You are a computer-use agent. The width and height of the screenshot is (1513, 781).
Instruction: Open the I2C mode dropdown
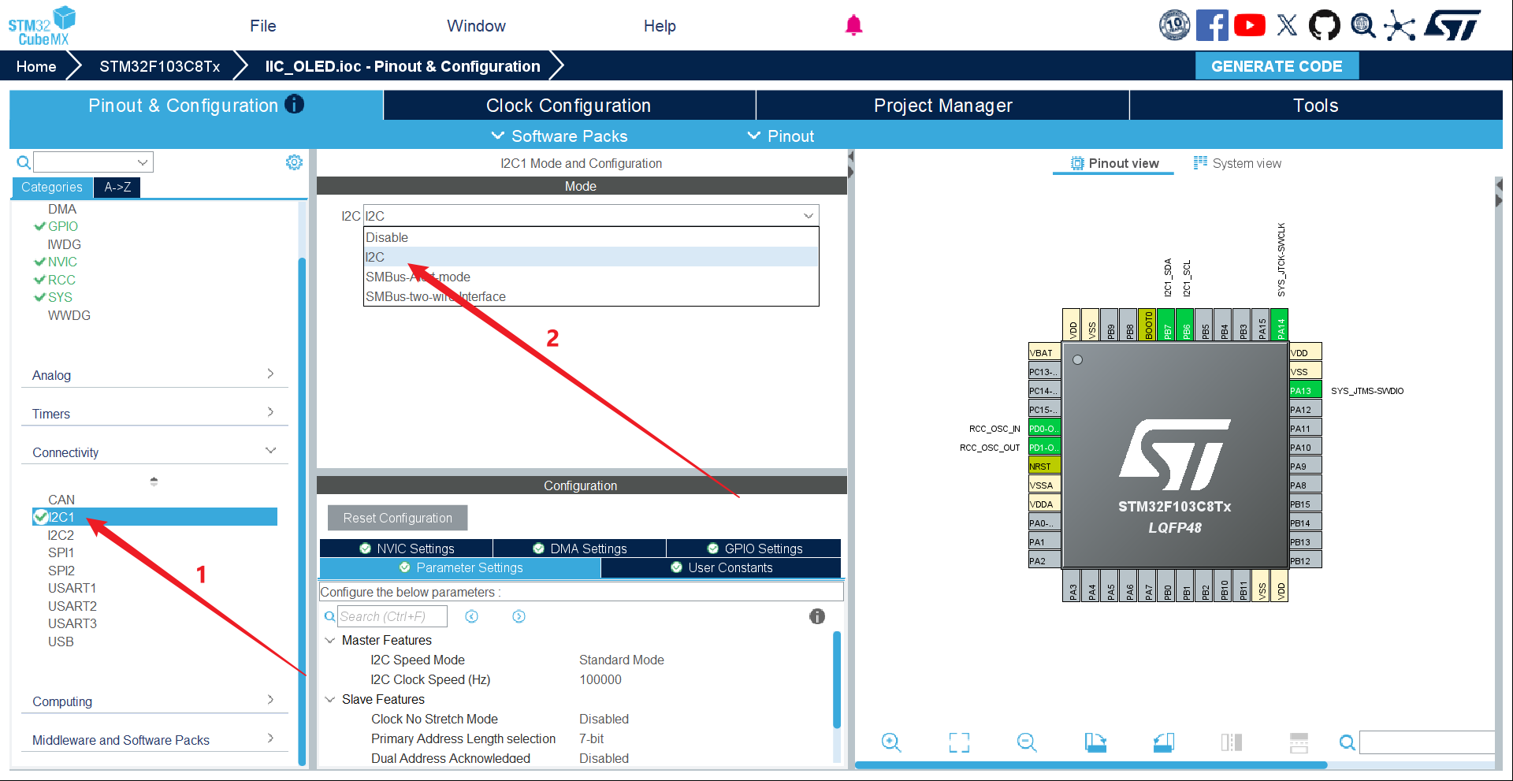(591, 216)
